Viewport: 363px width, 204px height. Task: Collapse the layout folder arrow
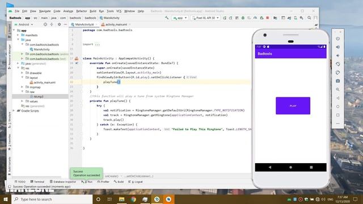(x=22, y=78)
